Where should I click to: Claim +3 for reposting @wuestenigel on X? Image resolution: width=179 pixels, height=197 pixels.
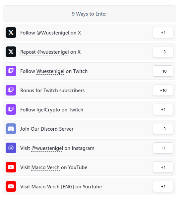(x=163, y=52)
